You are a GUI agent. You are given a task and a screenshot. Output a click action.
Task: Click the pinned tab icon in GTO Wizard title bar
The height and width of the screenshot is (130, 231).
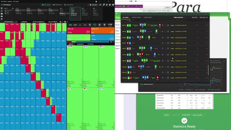[x=96, y=1]
